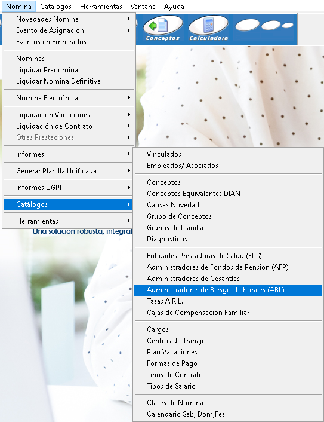Expand Informes UGPP submenu
Screen dimensions: 324x422
point(69,188)
